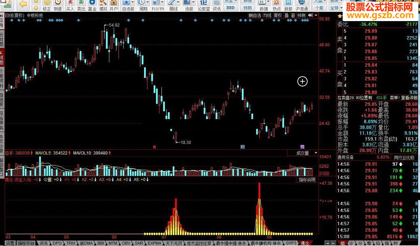Image resolution: width=420 pixels, height=246 pixels.
Task: Click the yellow back arrow icon
Action: click(x=23, y=4)
